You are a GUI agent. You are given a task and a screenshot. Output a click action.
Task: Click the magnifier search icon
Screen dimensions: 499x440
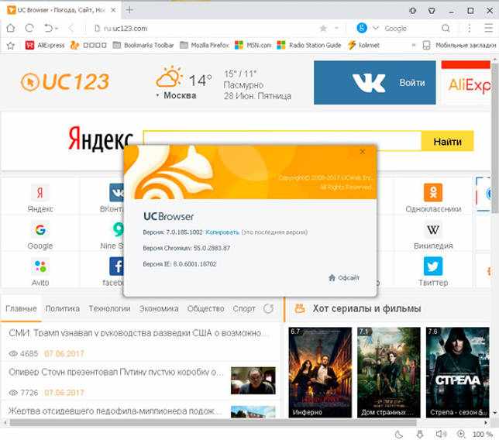pos(446,29)
